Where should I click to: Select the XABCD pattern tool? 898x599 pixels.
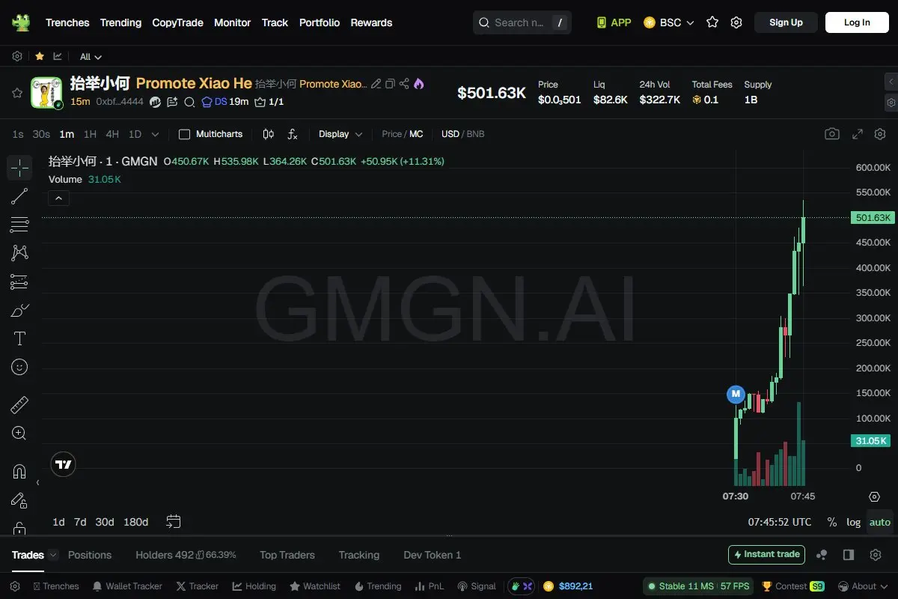click(x=19, y=253)
